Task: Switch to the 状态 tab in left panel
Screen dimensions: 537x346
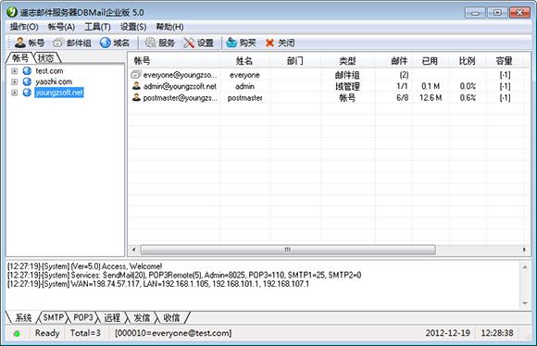Action: (46, 58)
